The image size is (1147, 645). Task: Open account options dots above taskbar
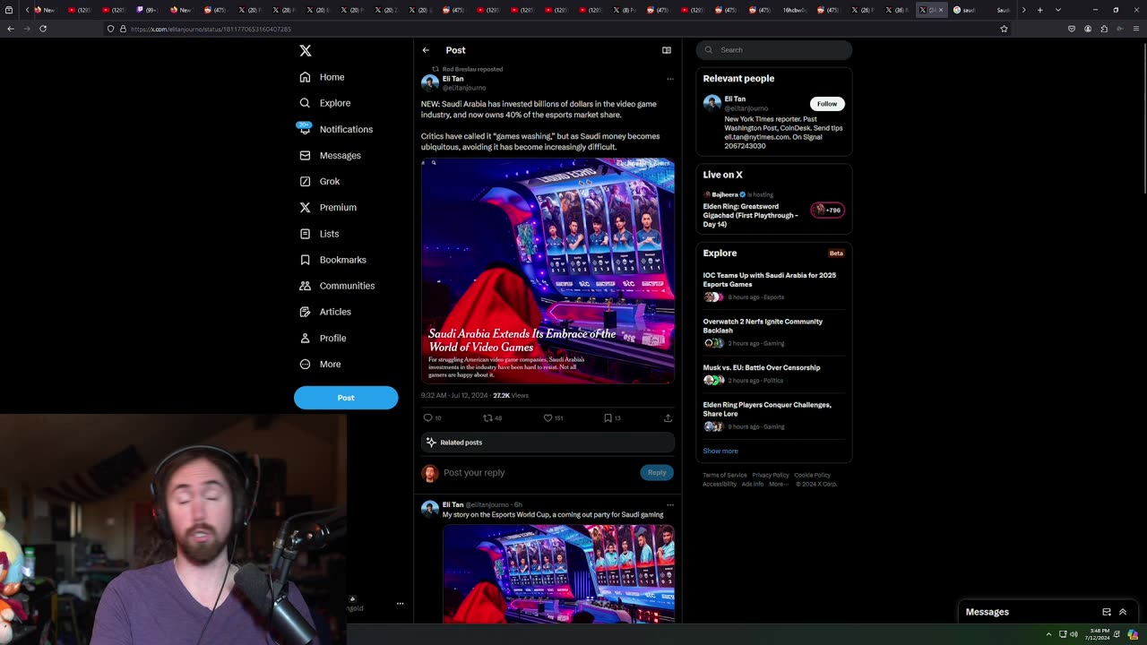[x=400, y=604]
